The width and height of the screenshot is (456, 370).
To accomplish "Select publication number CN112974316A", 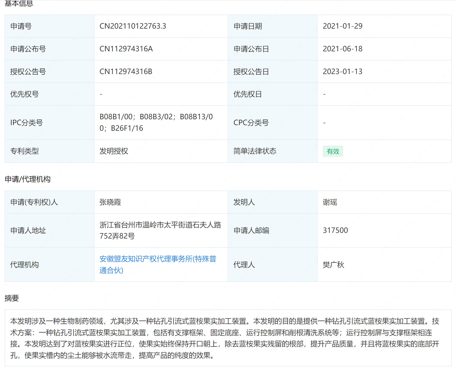I will pyautogui.click(x=126, y=49).
